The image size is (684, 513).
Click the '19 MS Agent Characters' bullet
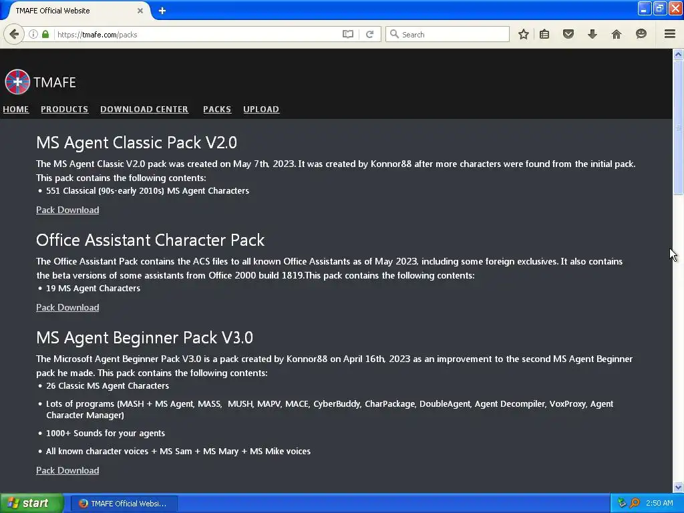tap(93, 289)
